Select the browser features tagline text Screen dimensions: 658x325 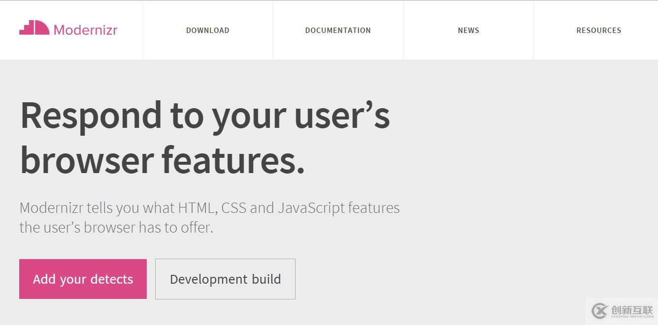[163, 159]
